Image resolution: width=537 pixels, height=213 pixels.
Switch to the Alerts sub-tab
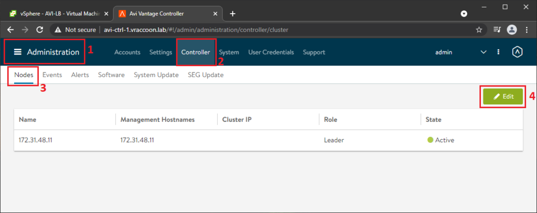(80, 75)
